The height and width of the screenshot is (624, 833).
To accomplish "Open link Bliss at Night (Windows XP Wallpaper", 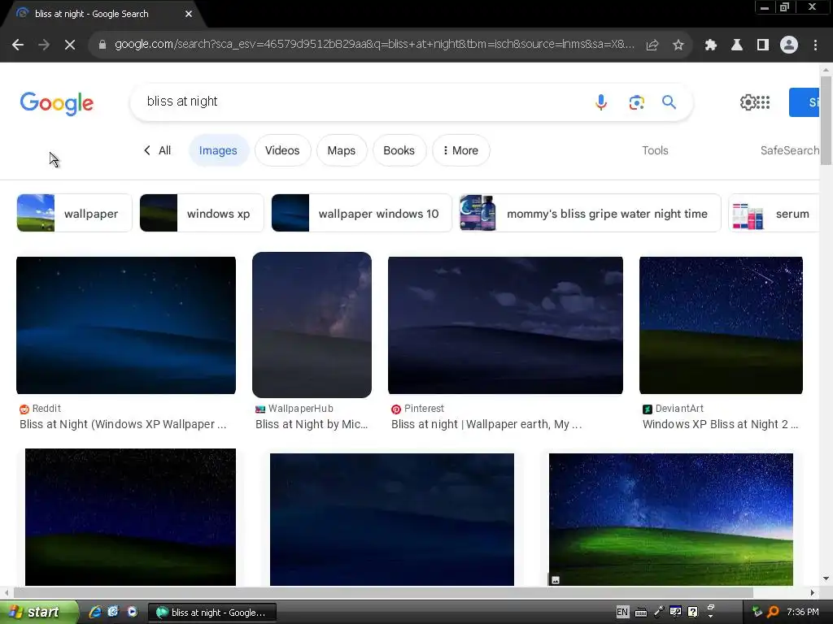I will (123, 424).
